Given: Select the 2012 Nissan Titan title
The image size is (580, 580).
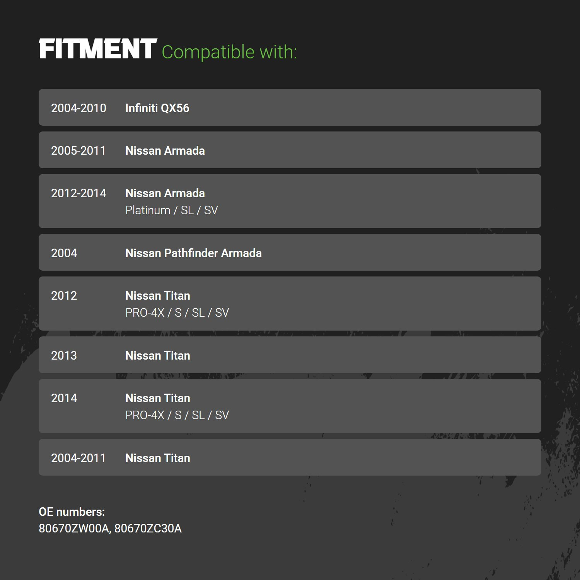Looking at the screenshot, I should coord(158,295).
